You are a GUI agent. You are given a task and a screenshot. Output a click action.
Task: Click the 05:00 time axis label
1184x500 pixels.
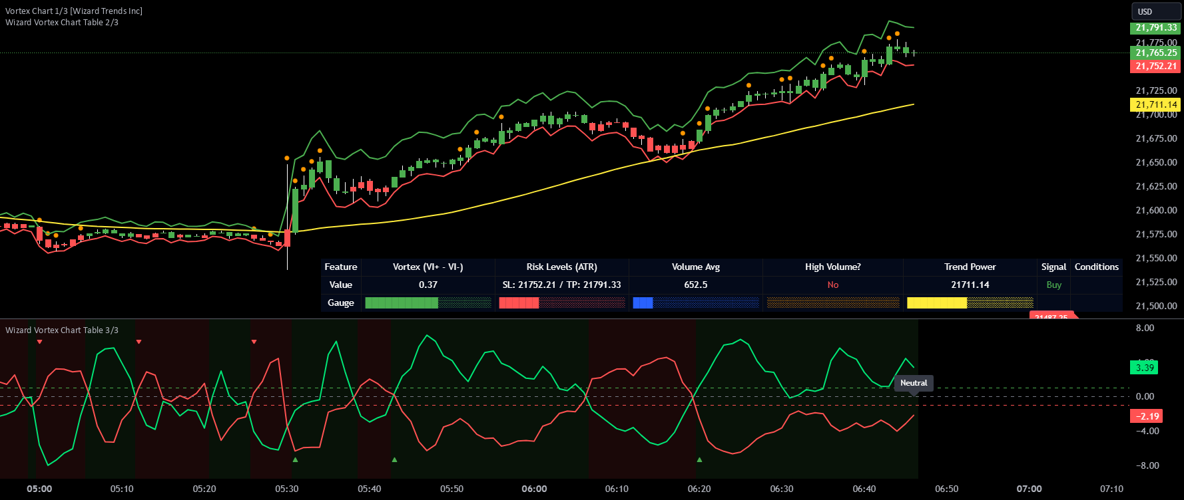click(39, 489)
